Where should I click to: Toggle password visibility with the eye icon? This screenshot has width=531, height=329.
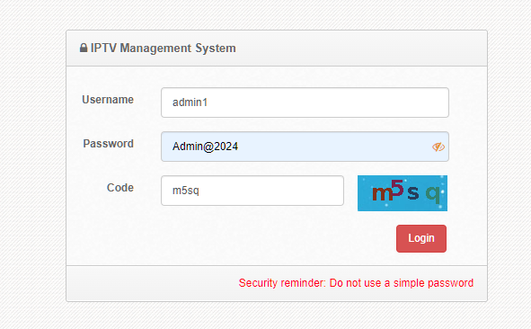(438, 147)
